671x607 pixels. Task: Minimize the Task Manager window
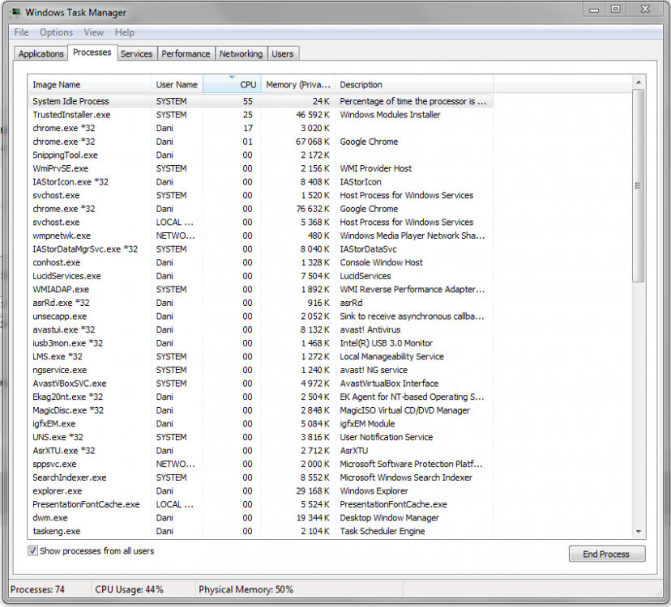[594, 10]
